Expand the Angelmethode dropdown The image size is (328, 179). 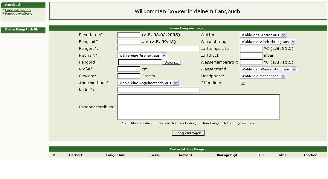(x=148, y=83)
